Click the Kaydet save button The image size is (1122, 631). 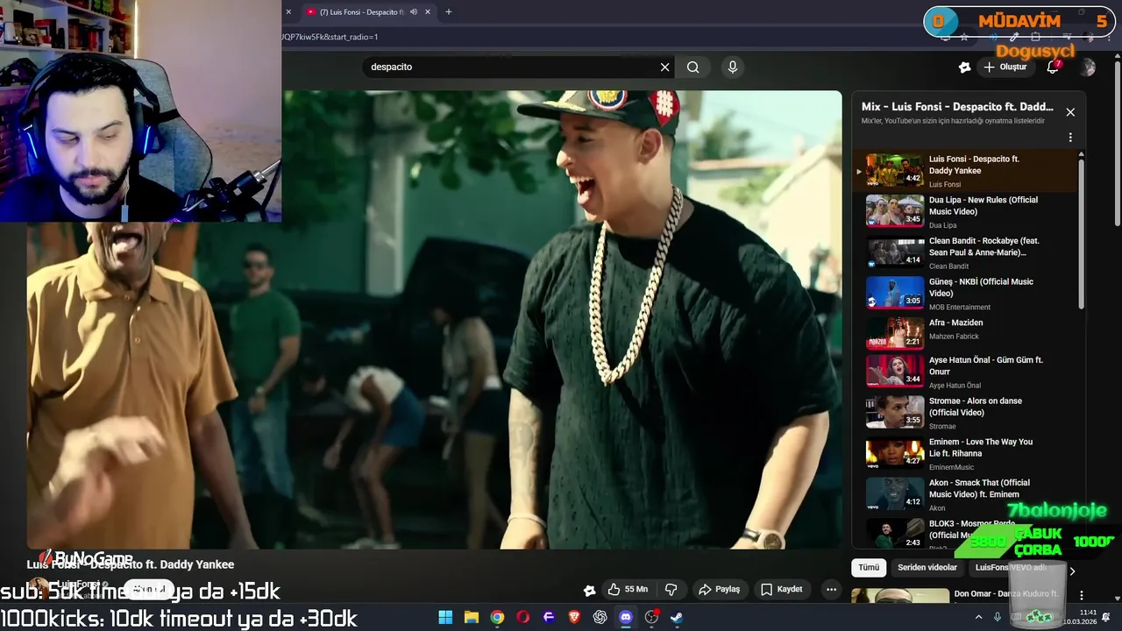click(x=782, y=590)
